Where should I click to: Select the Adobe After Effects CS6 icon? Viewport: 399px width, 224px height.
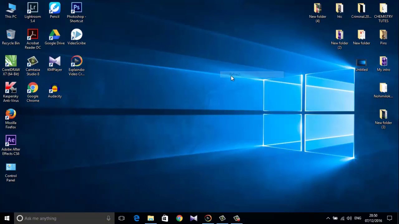point(11,145)
